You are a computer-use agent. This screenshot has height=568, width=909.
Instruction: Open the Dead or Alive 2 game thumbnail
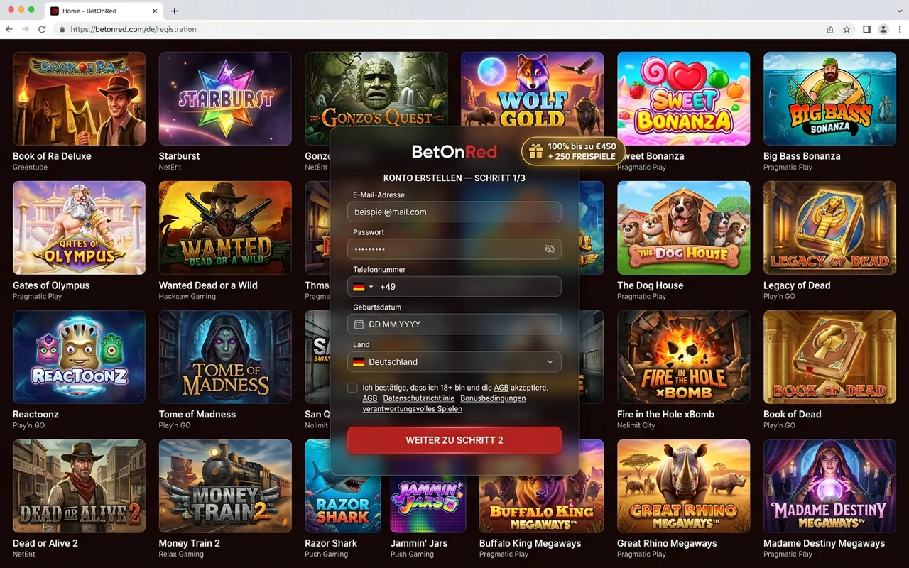[x=79, y=486]
